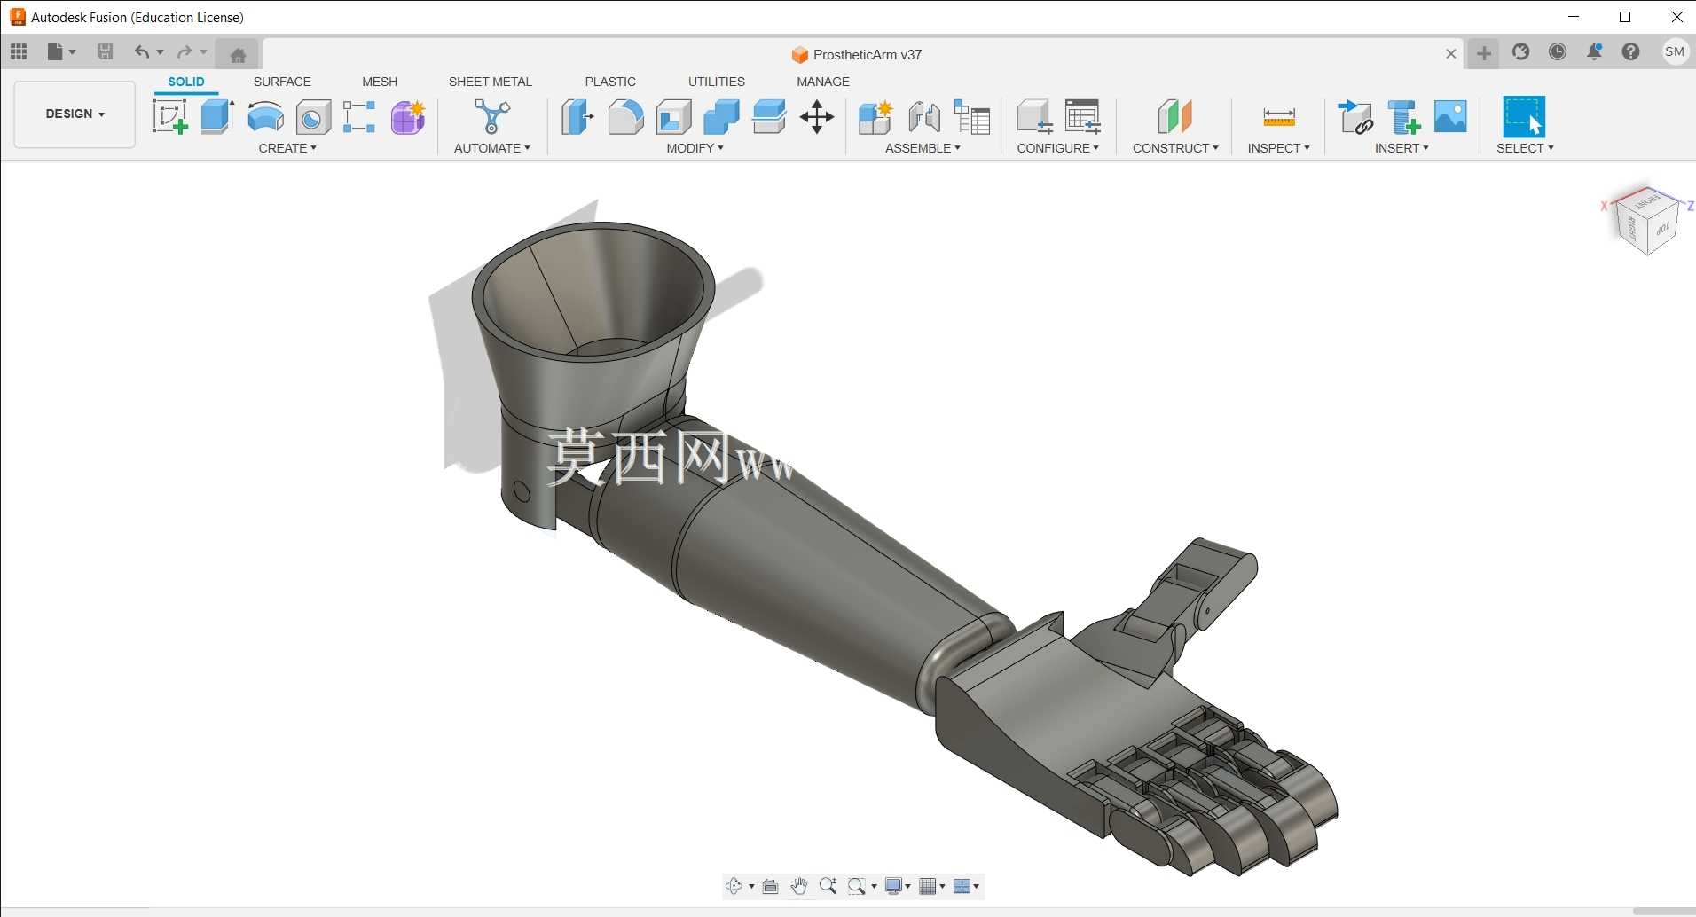The height and width of the screenshot is (917, 1696).
Task: Click the Undo arrow
Action: pyautogui.click(x=142, y=52)
